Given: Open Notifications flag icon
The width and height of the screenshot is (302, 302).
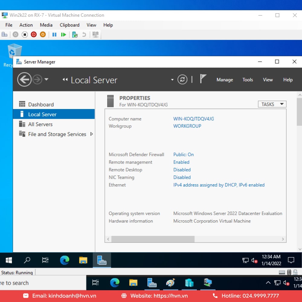Looking at the screenshot, I should point(203,79).
